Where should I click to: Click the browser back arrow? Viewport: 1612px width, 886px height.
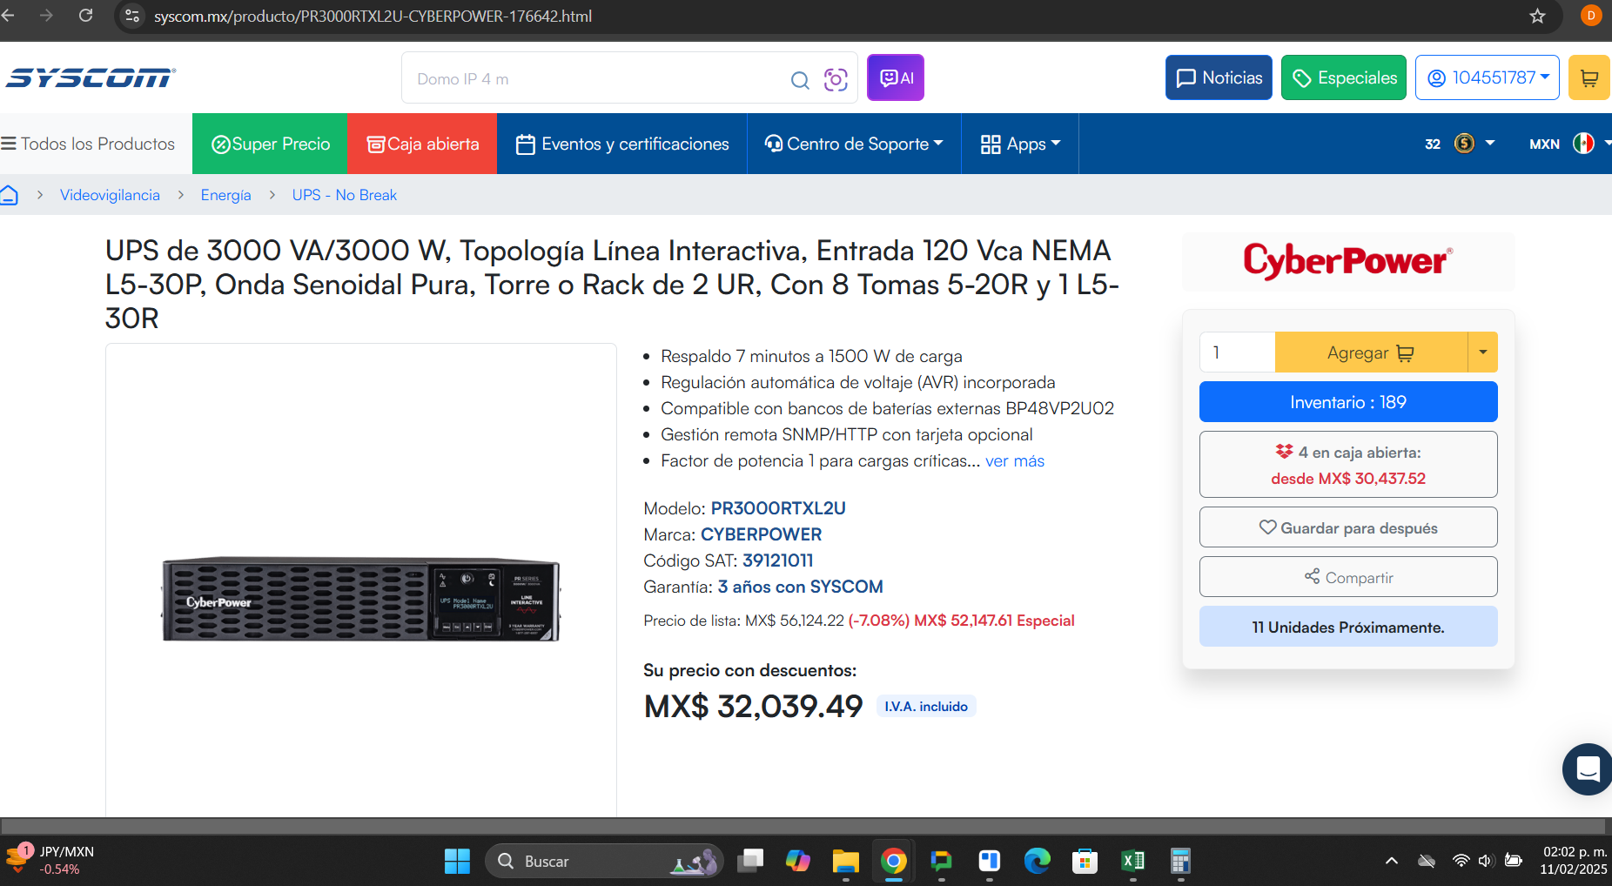(8, 16)
